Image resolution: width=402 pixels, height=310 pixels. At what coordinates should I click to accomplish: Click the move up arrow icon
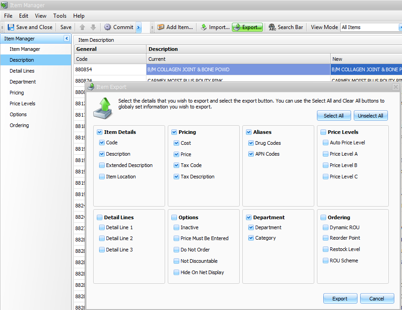pyautogui.click(x=82, y=27)
